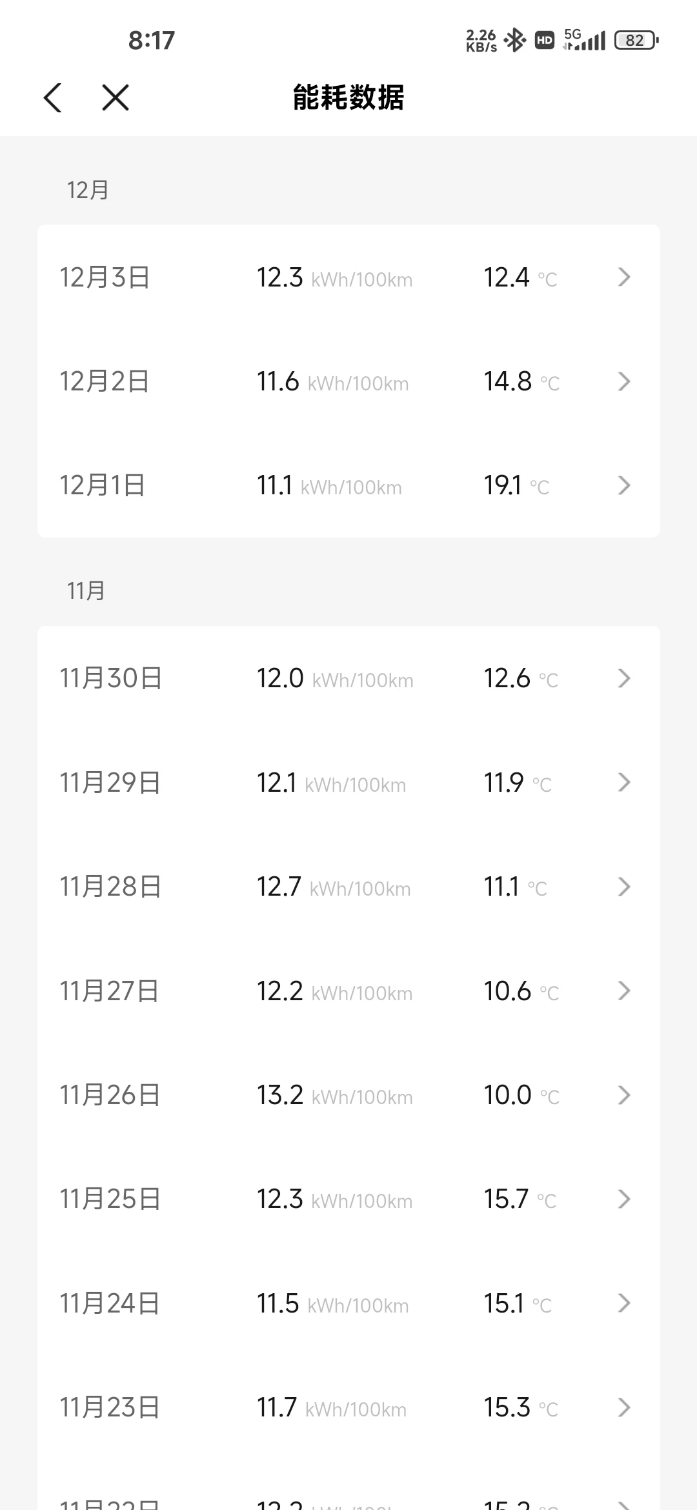Tap the 5G signal strength icon
The width and height of the screenshot is (697, 1510).
pos(584,40)
